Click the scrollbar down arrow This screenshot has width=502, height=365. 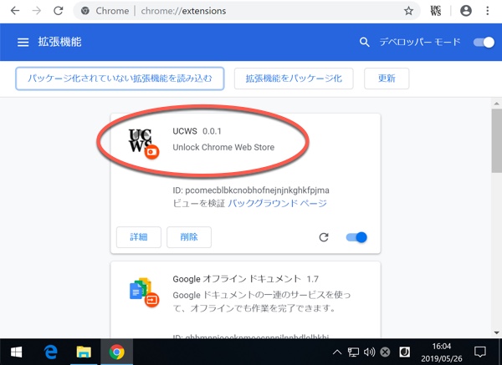pos(496,332)
